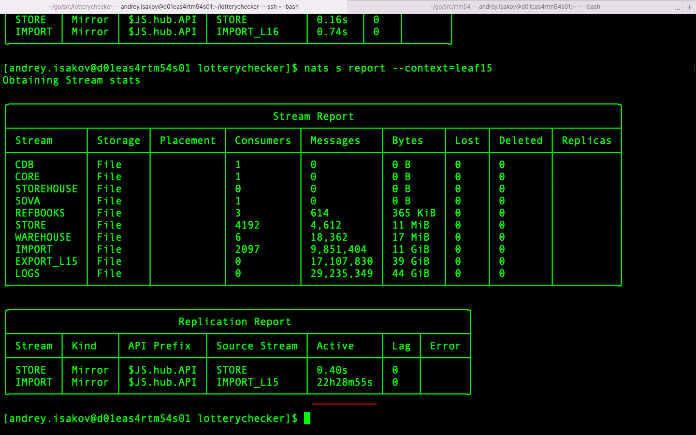Switch to the rtm54 bash terminal tab
The height and width of the screenshot is (435, 696).
pyautogui.click(x=515, y=7)
